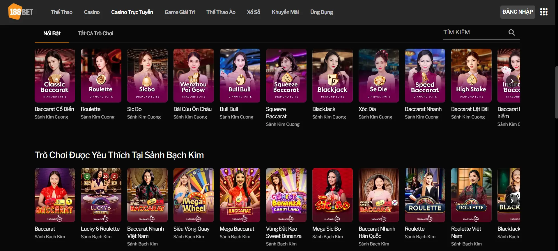
Task: Click the search magnifier icon
Action: [511, 32]
